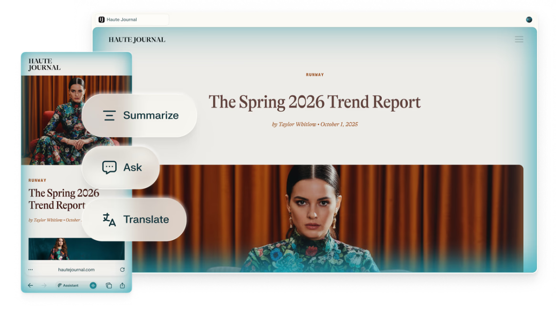
Task: Tap the mobile forward arrow
Action: pos(44,285)
